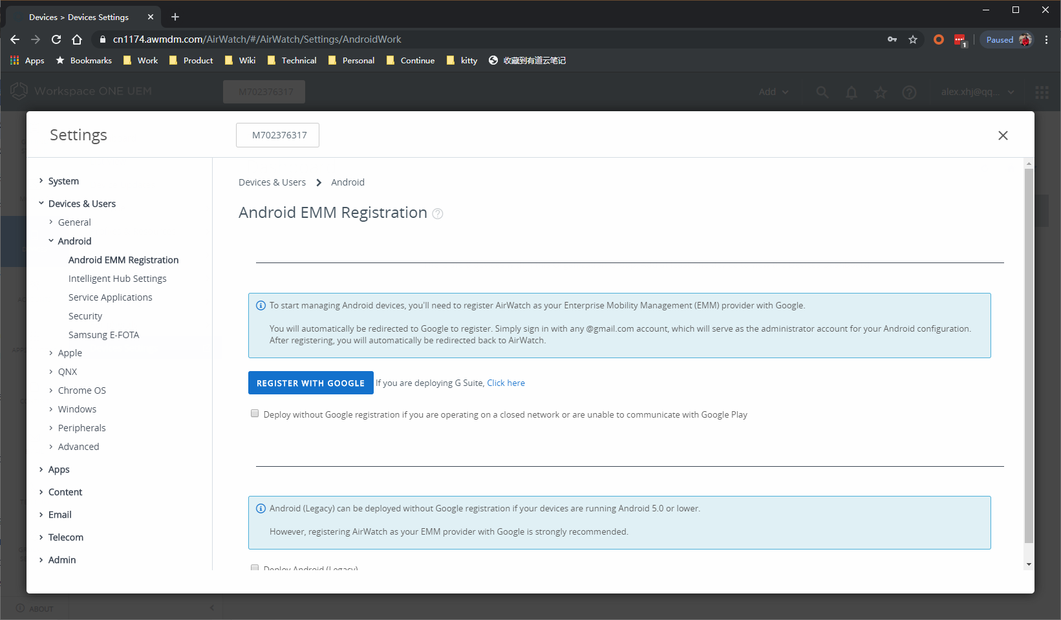Open Intelligent Hub Settings
Screen dimensions: 1061x620
point(117,279)
